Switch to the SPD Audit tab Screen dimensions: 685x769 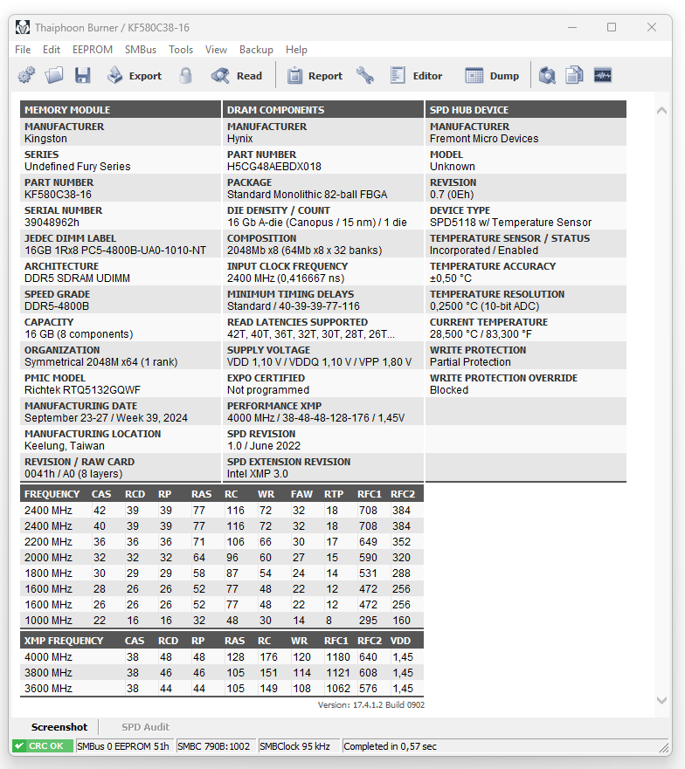pyautogui.click(x=145, y=727)
